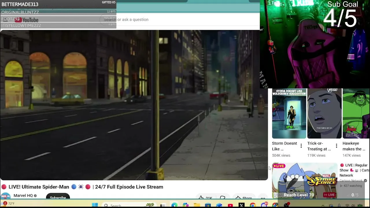Open Google Chrome from taskbar

(x=253, y=205)
